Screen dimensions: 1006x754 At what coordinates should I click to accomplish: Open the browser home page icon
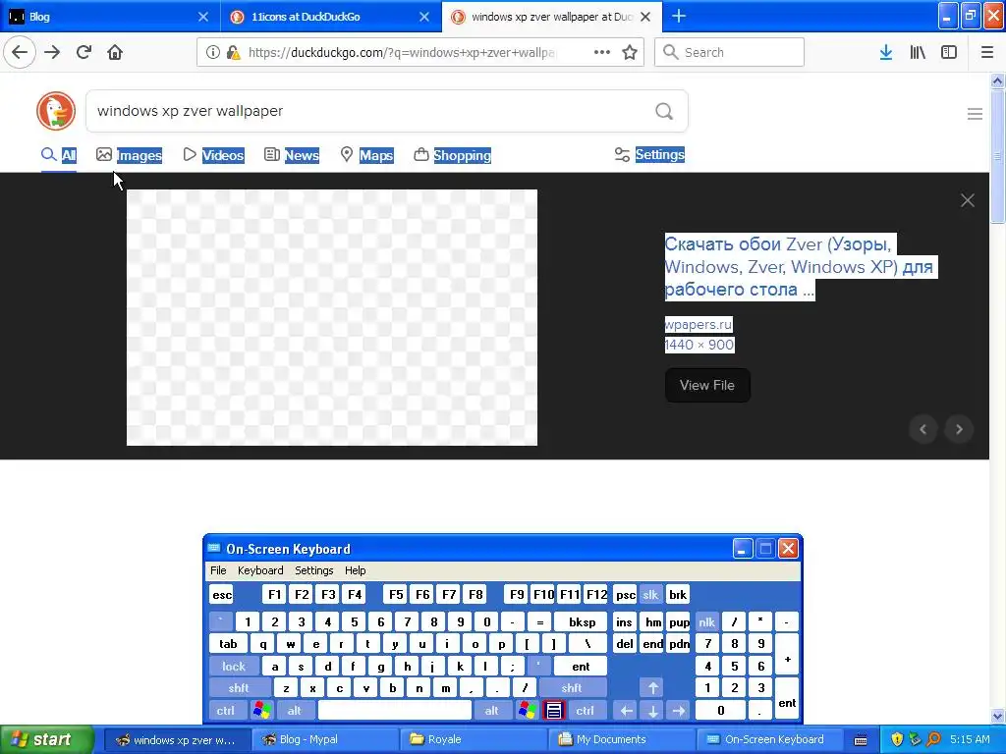(x=115, y=52)
